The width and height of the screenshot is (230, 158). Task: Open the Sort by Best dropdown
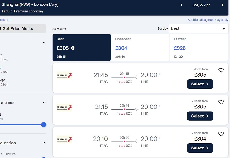coord(198,28)
